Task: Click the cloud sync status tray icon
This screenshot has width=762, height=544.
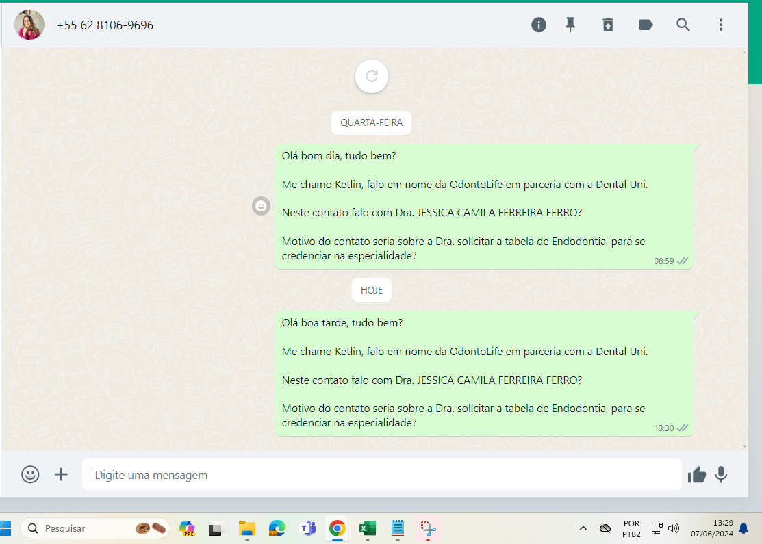Action: [605, 528]
